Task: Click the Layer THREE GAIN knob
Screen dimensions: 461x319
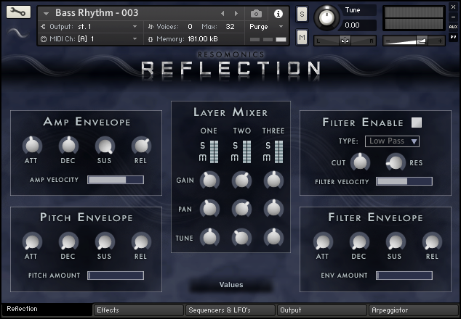Action: coord(273,181)
